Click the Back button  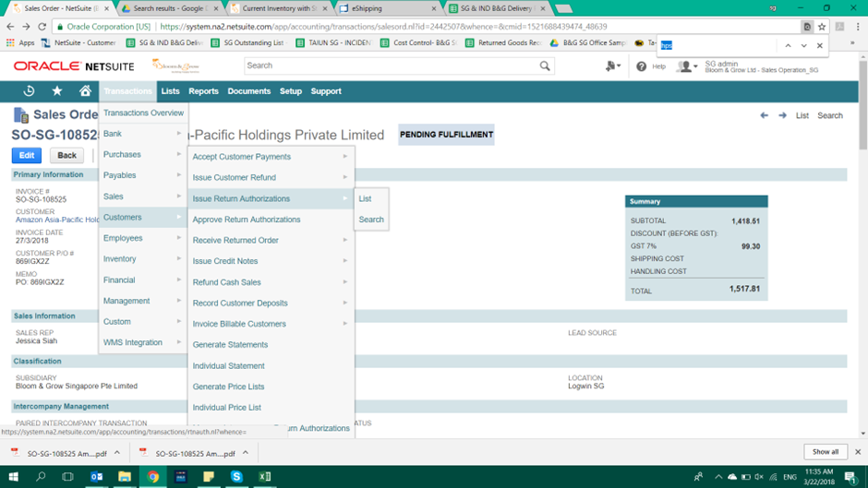point(67,156)
